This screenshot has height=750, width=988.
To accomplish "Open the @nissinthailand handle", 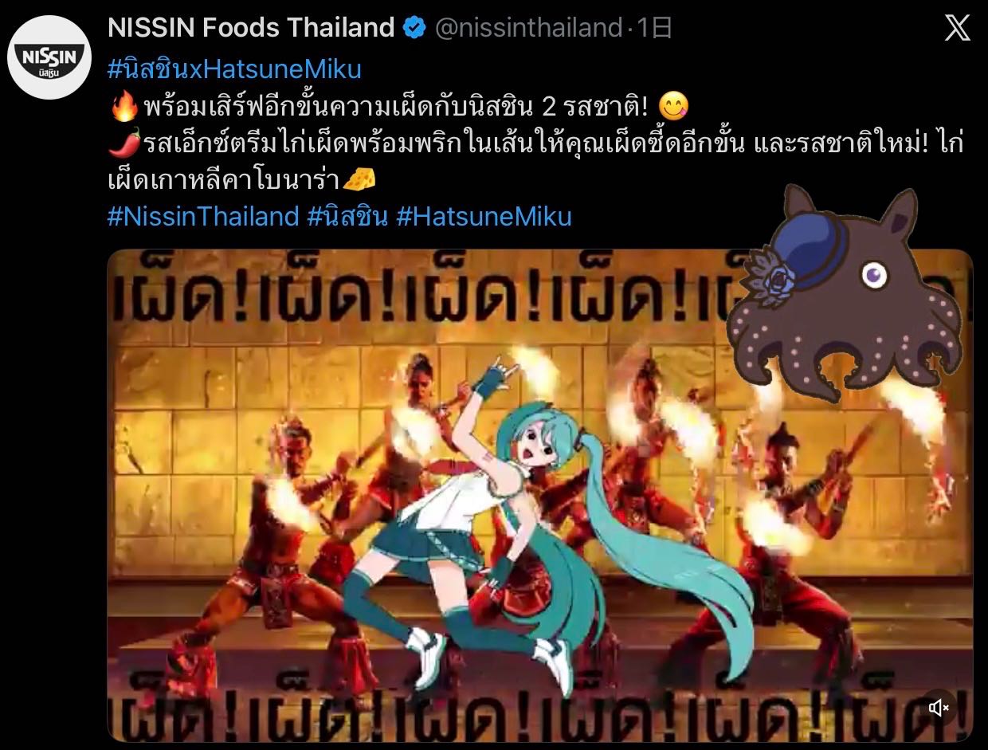I will (528, 29).
